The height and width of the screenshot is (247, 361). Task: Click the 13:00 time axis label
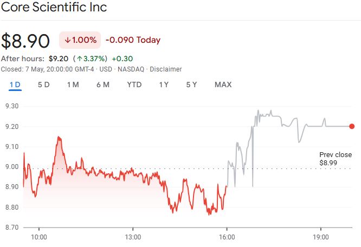(133, 237)
